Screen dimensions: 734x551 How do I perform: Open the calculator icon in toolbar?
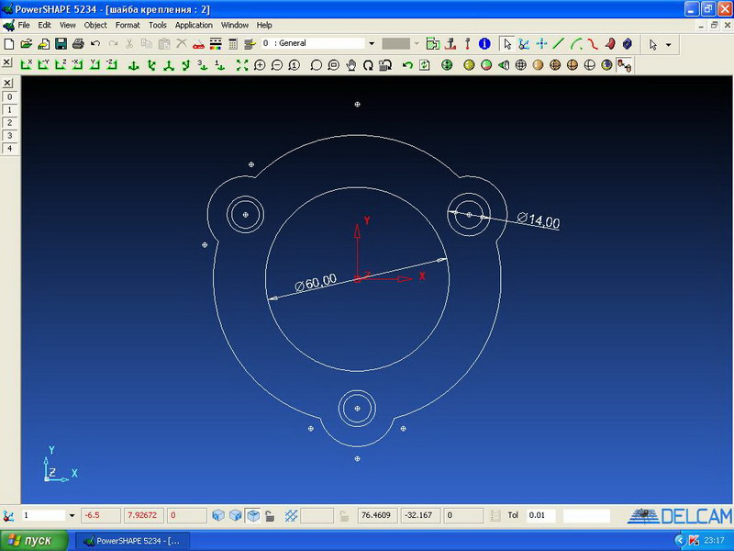(233, 44)
